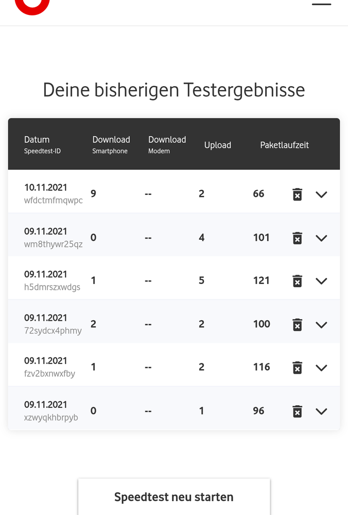Delete the xzwyqkhbrpyb test result
The height and width of the screenshot is (515, 348).
(x=297, y=411)
